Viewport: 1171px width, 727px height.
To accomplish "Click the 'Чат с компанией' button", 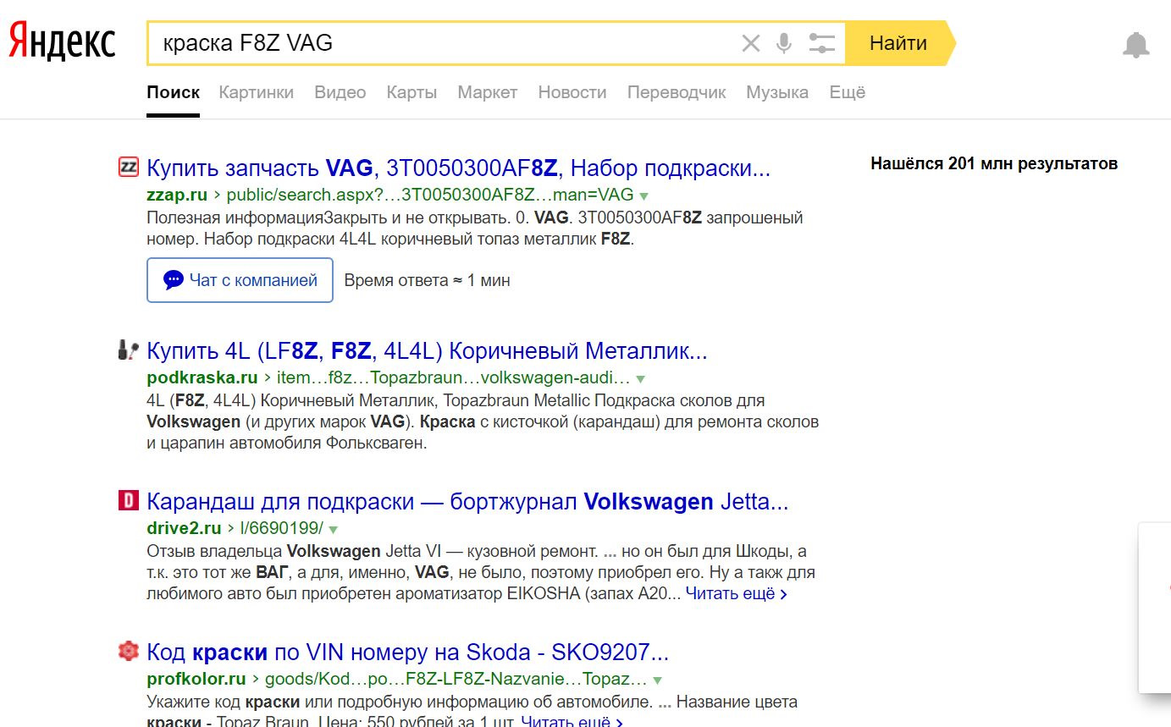I will [240, 280].
